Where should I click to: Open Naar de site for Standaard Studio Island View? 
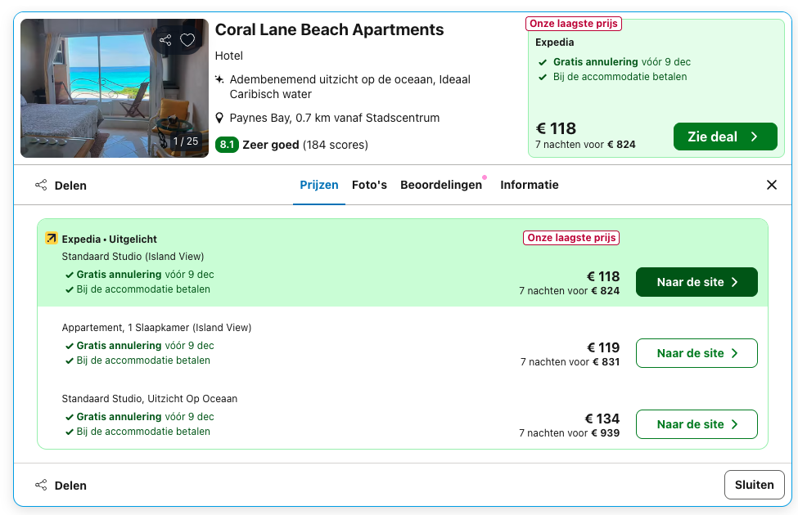tap(697, 282)
